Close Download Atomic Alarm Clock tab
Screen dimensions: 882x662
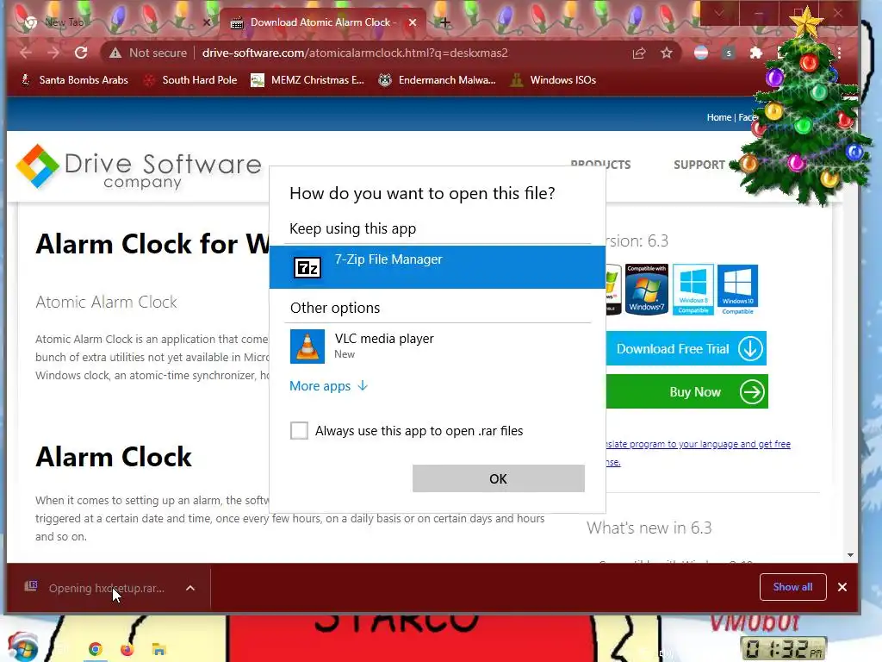pos(413,22)
